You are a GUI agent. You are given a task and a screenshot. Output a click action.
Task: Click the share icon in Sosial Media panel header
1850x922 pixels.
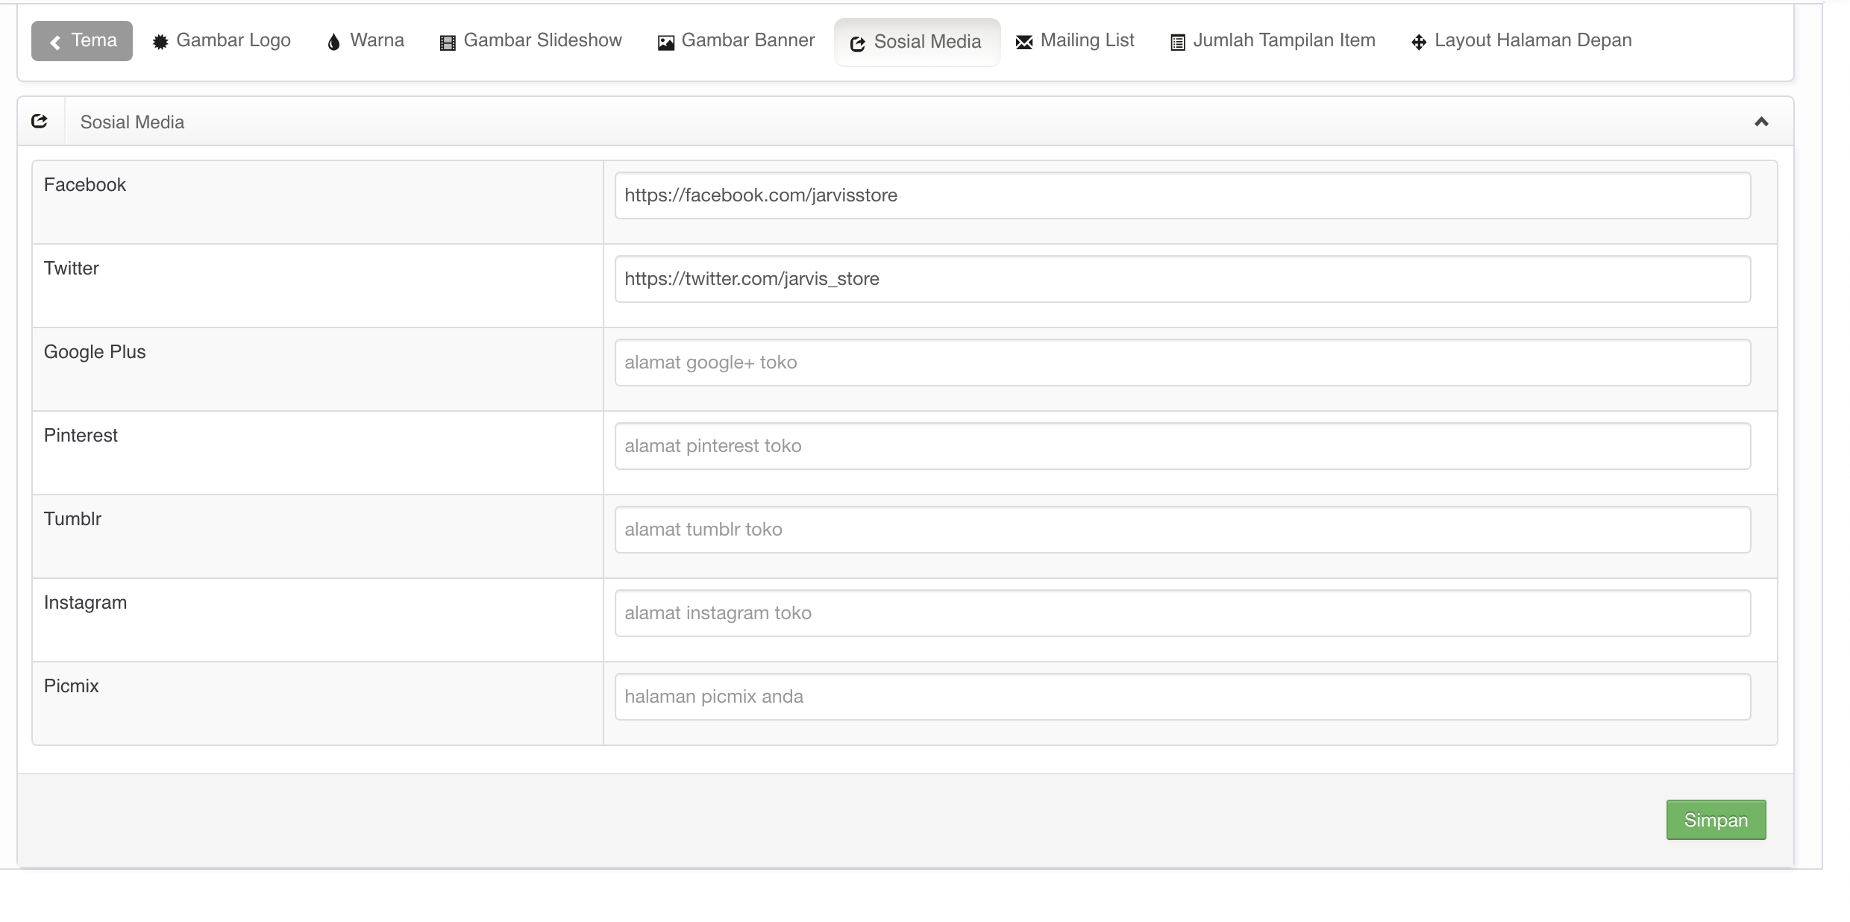40,122
